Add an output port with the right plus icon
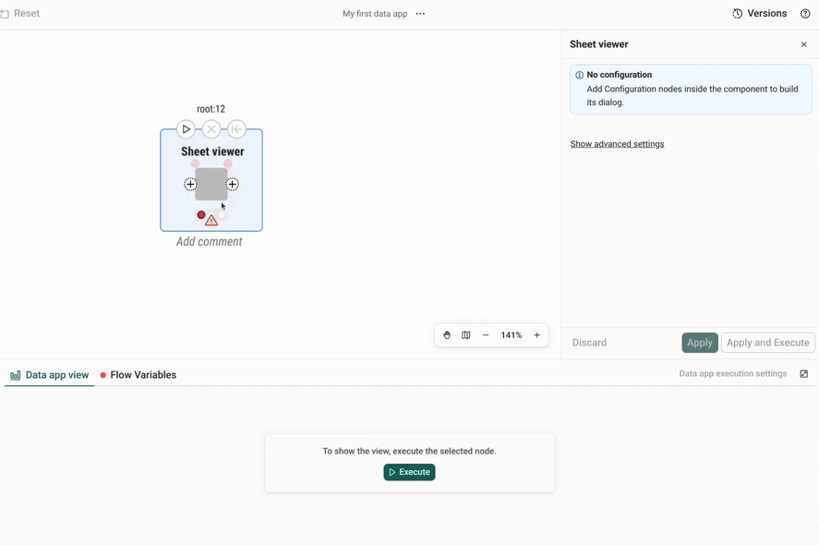This screenshot has width=819, height=545. [233, 184]
